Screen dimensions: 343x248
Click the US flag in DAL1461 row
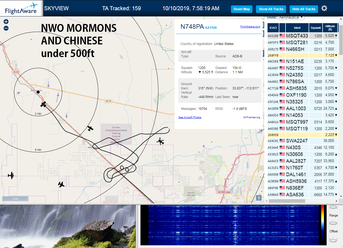282,174
